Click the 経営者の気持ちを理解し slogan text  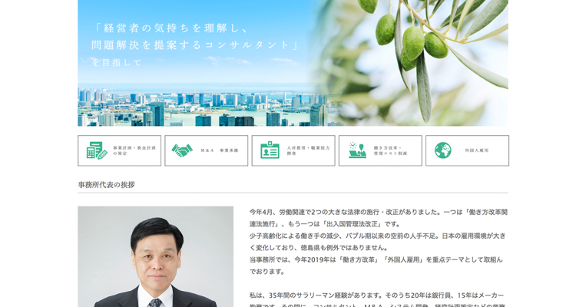pos(171,28)
